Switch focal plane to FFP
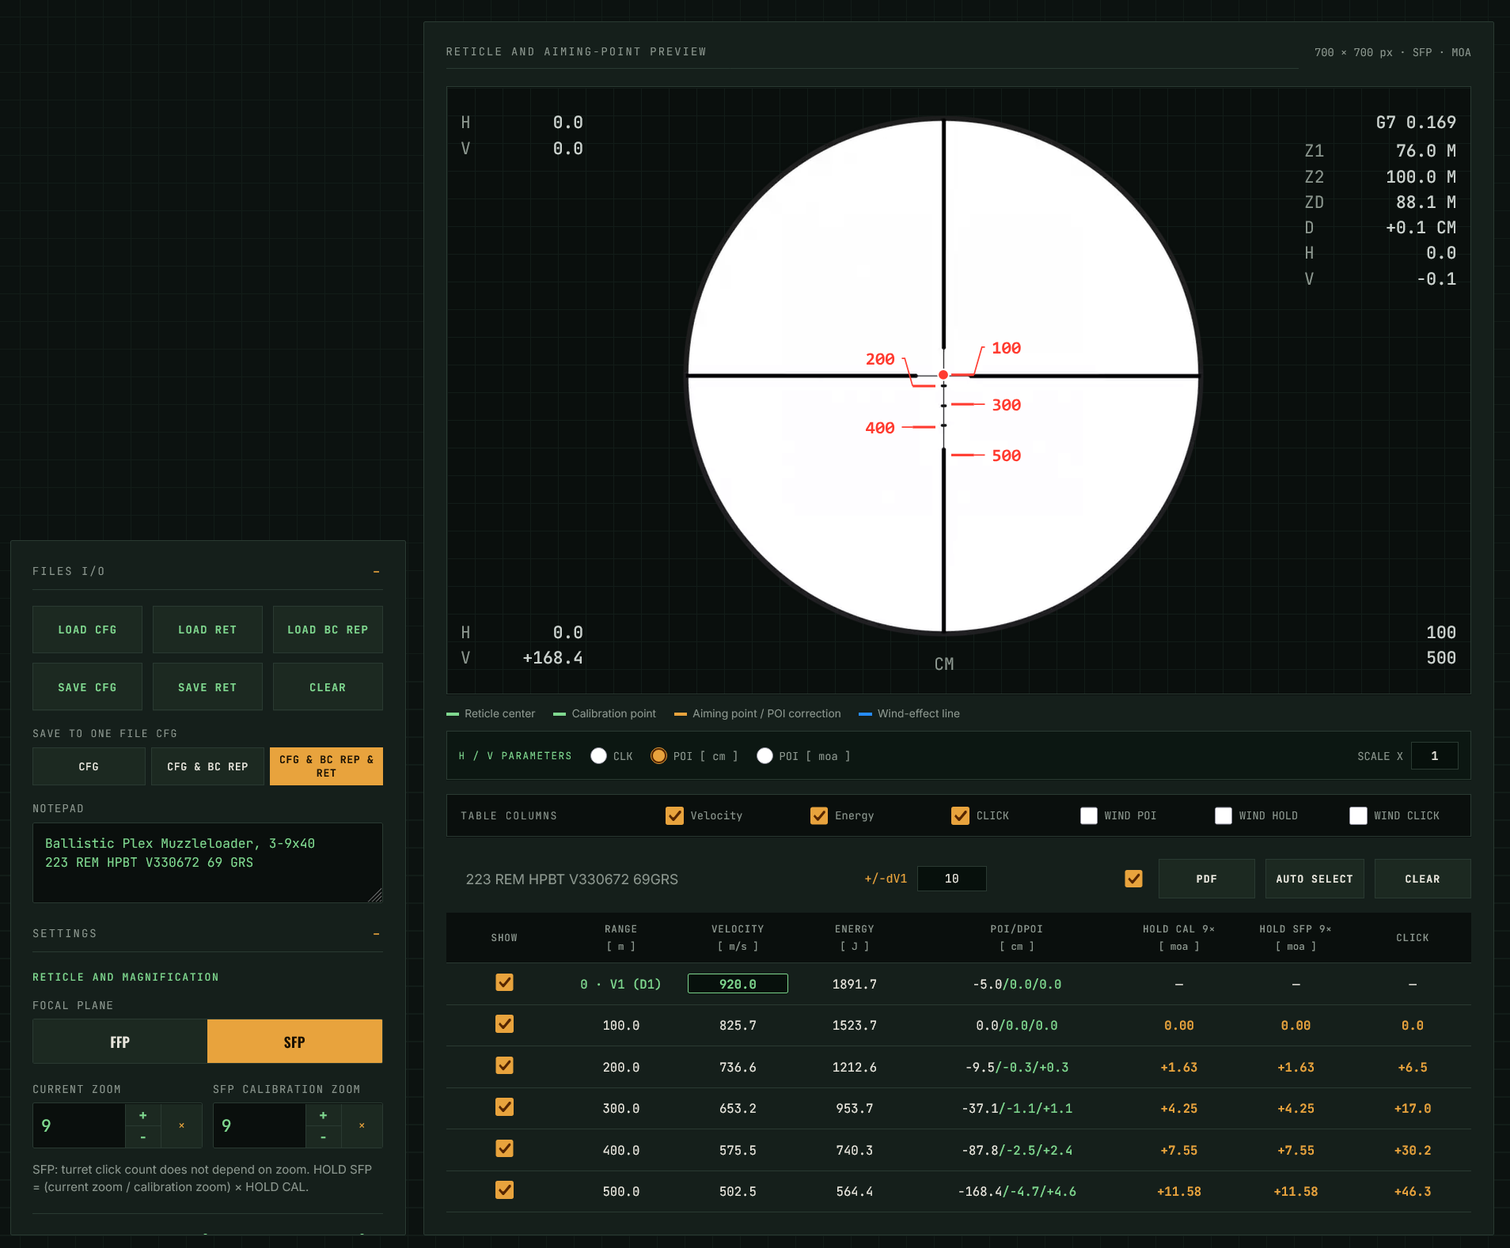Screen dimensions: 1510x1248 pos(120,1042)
